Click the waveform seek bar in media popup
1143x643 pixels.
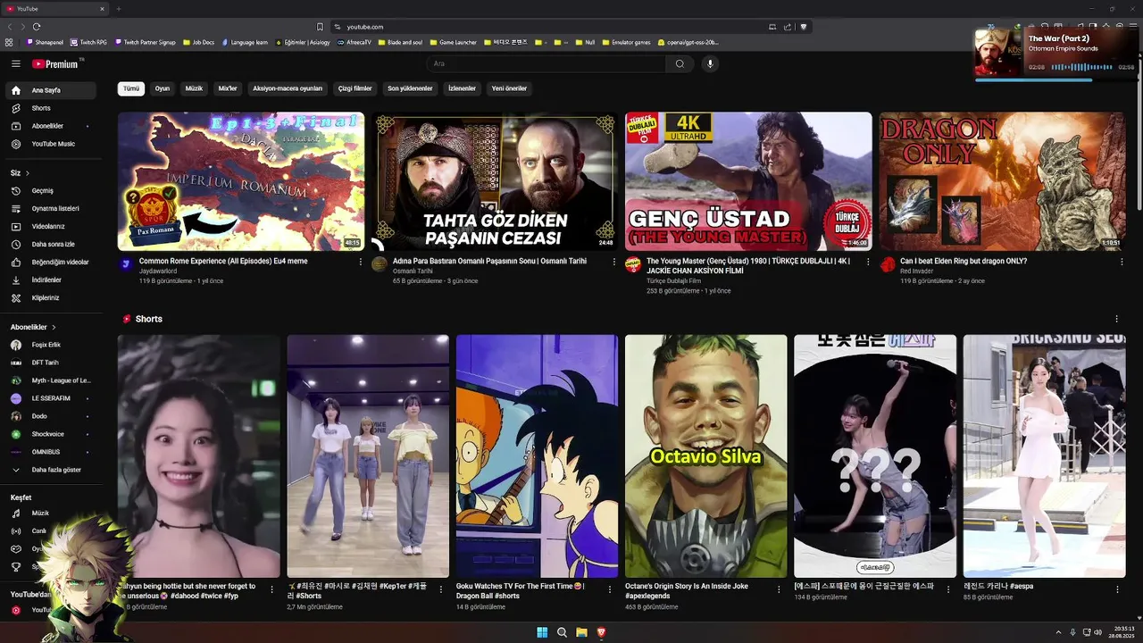coord(1081,67)
